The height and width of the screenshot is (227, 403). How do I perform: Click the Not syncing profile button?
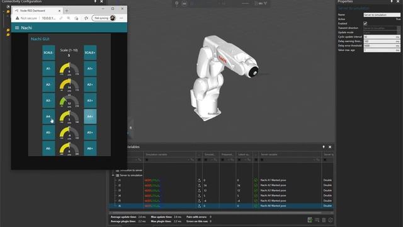104,18
